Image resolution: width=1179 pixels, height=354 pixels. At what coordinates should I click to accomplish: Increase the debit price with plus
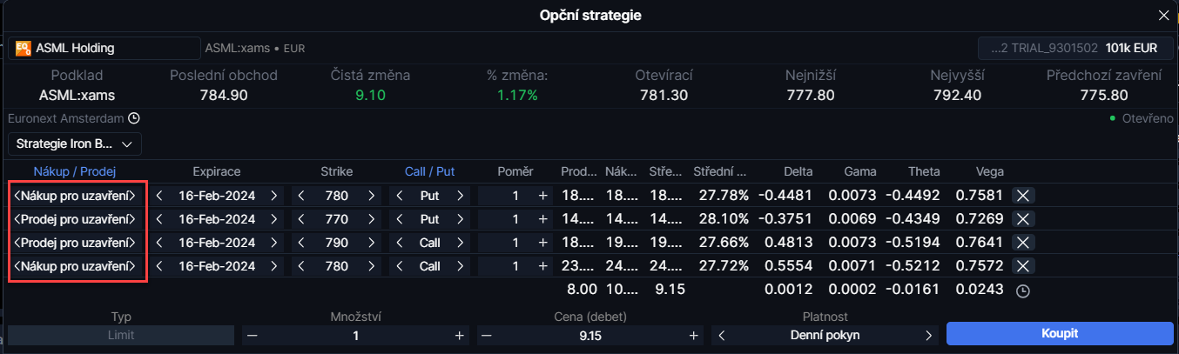tap(694, 335)
